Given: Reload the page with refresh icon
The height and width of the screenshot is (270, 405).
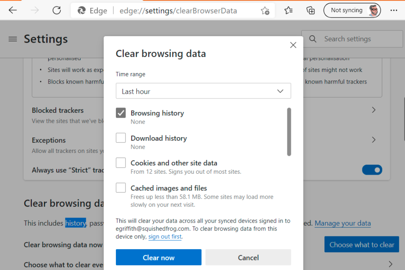Looking at the screenshot, I should (57, 10).
